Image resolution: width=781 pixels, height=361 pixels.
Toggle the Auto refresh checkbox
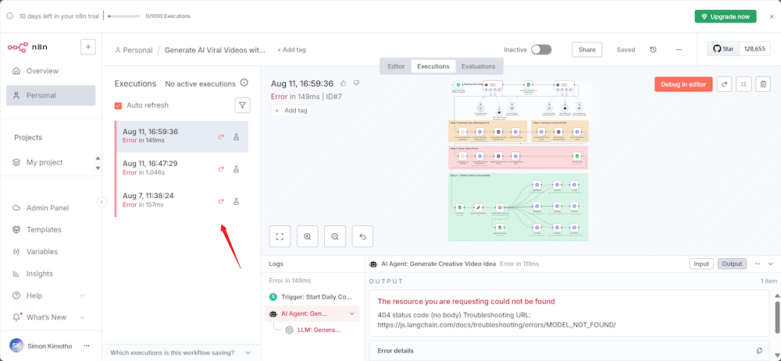(118, 105)
